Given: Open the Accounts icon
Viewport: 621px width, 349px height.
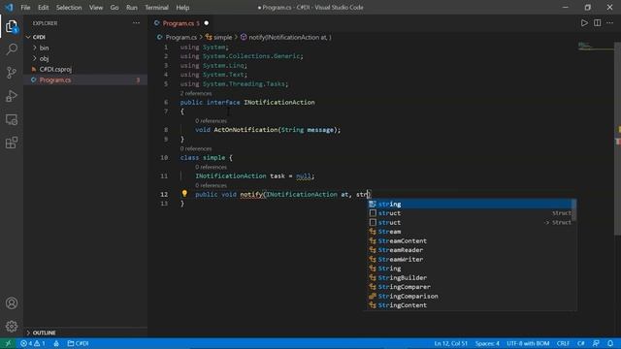Looking at the screenshot, I should tap(12, 303).
